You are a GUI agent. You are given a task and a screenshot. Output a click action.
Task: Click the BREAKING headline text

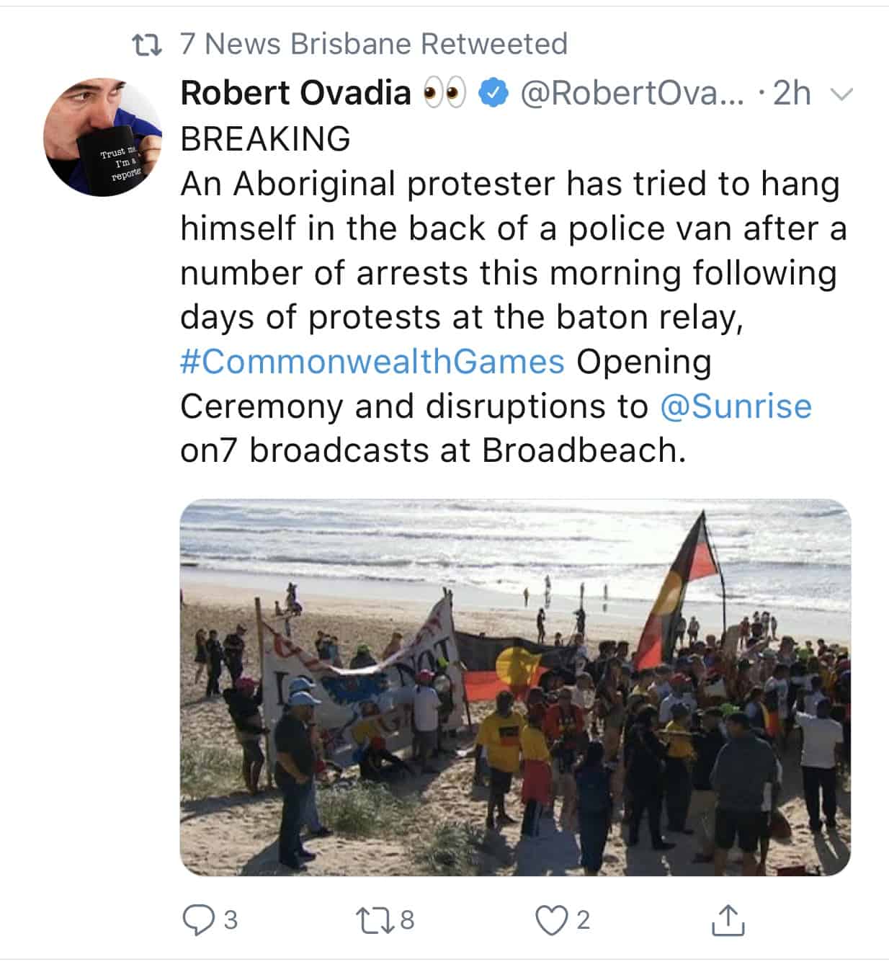[x=265, y=139]
